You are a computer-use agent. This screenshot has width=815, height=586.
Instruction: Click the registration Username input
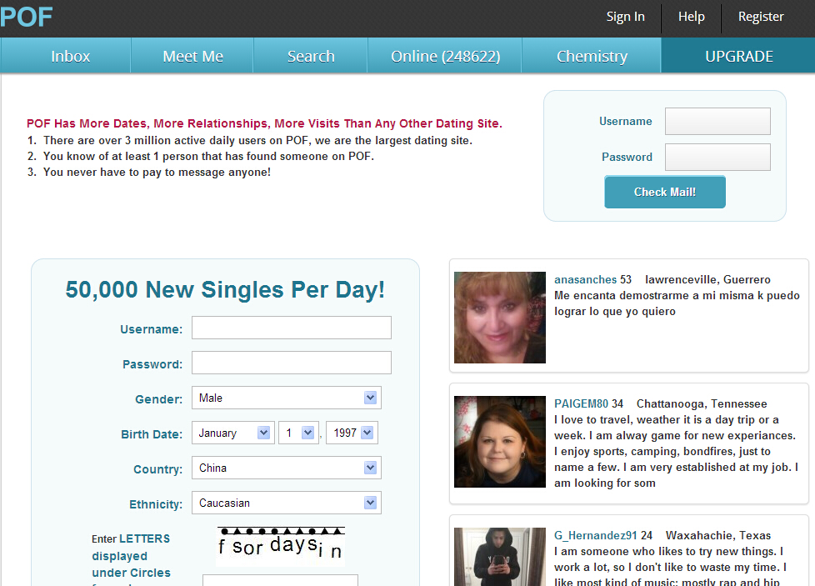coord(292,328)
